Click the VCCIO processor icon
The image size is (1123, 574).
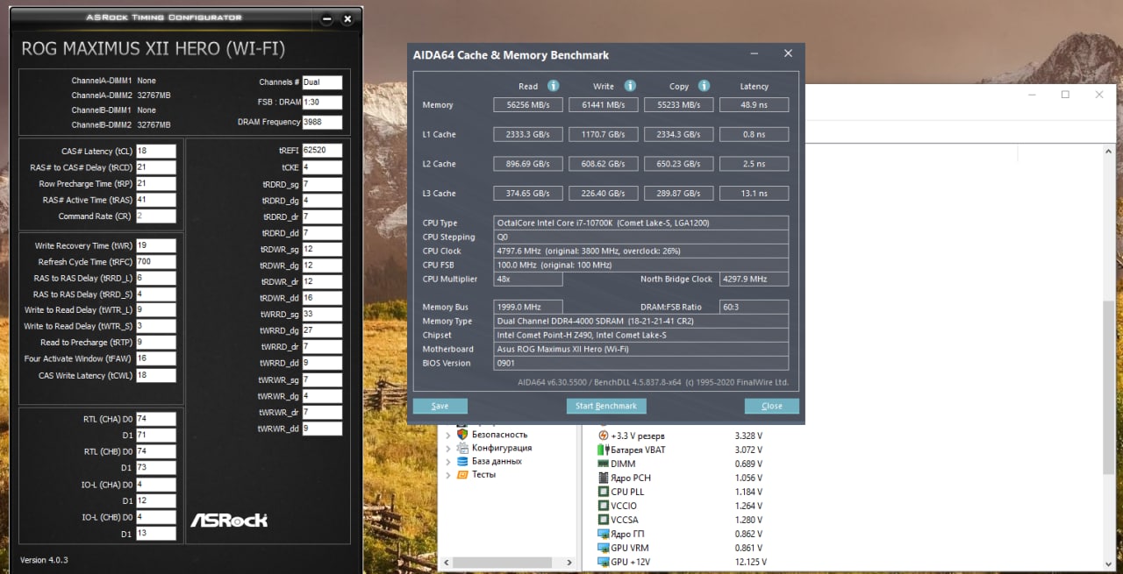pos(604,506)
